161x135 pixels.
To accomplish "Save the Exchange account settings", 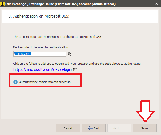I will (x=145, y=128).
